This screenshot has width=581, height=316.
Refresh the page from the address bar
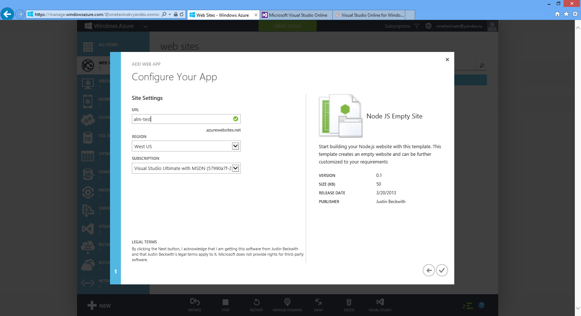click(x=182, y=15)
